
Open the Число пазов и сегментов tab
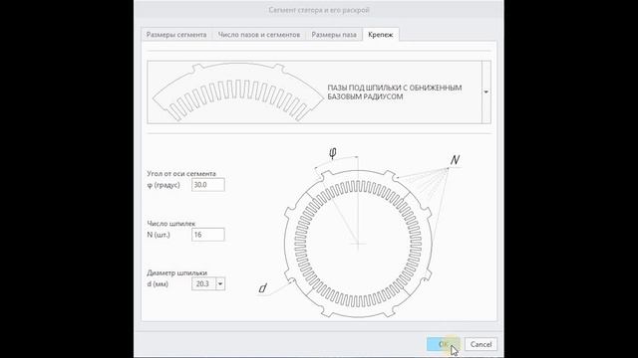tap(259, 35)
